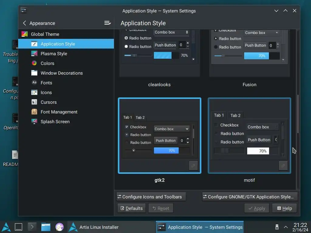Open Plasma Style icon in sidebar

pyautogui.click(x=34, y=53)
